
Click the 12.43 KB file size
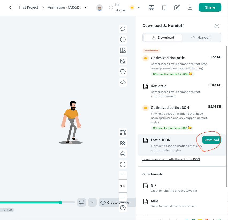point(215,85)
